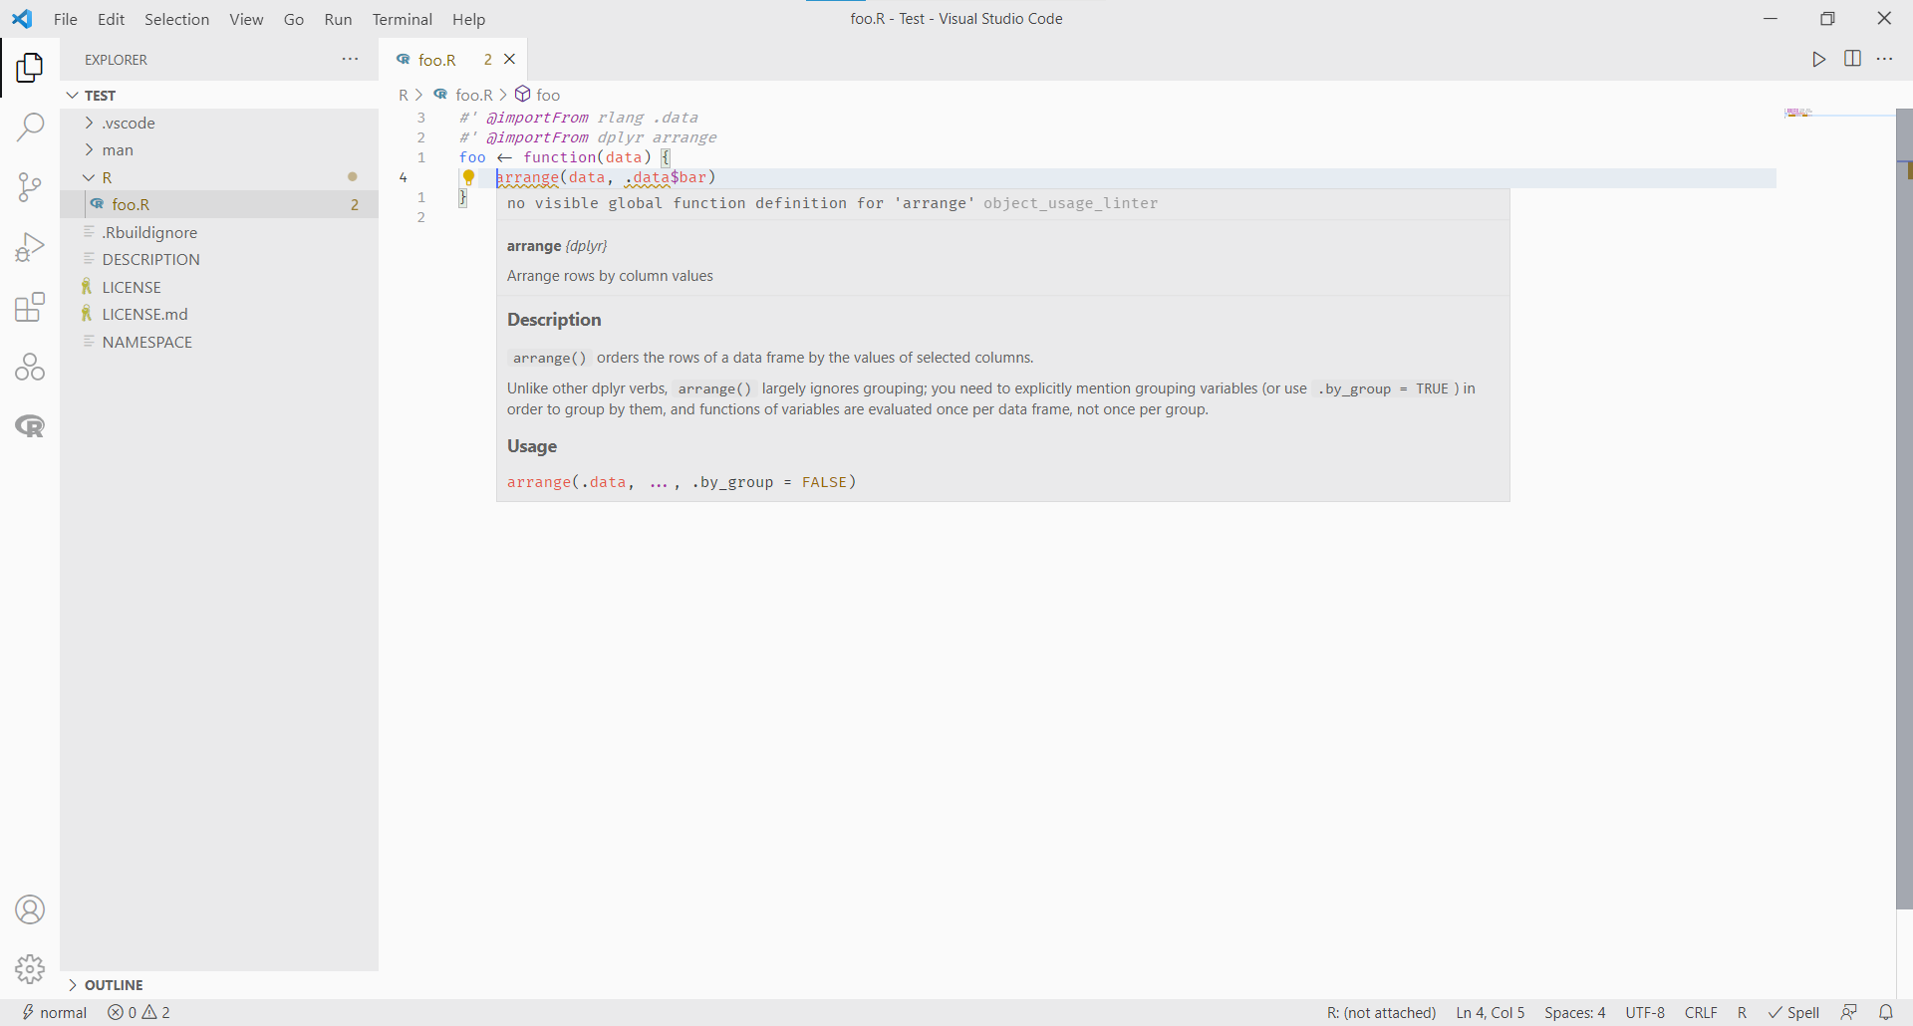Show the lightbulb code actions

[468, 177]
